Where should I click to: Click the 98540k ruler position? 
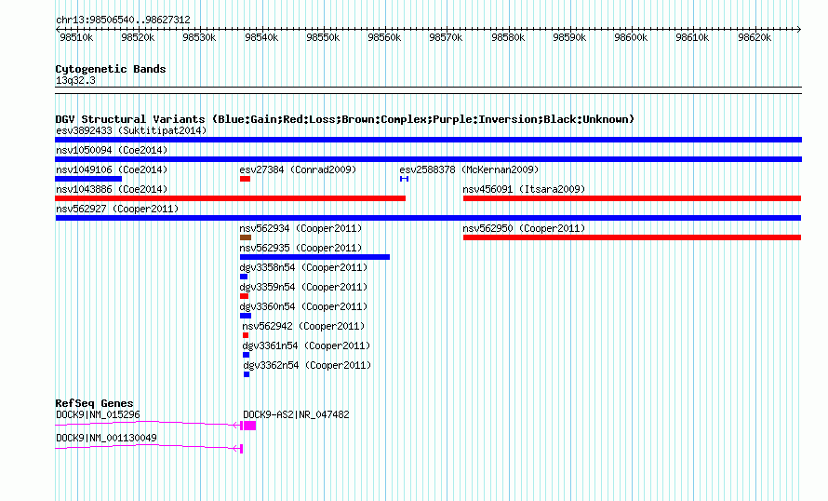point(261,37)
